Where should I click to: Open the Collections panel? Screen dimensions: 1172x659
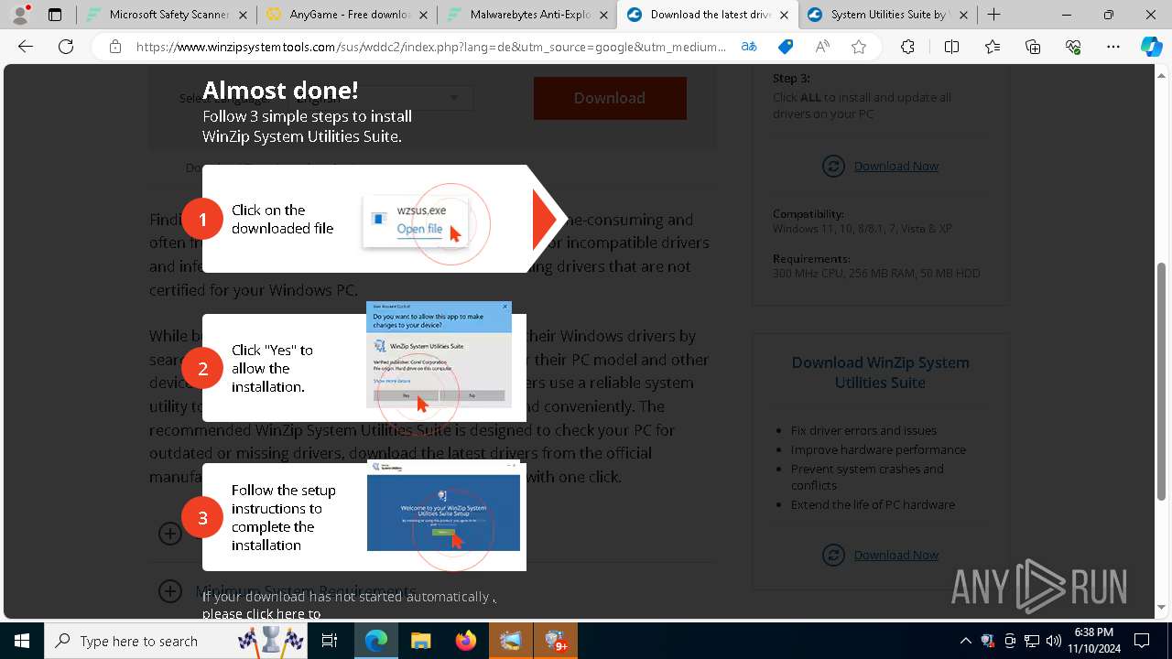tap(1033, 47)
